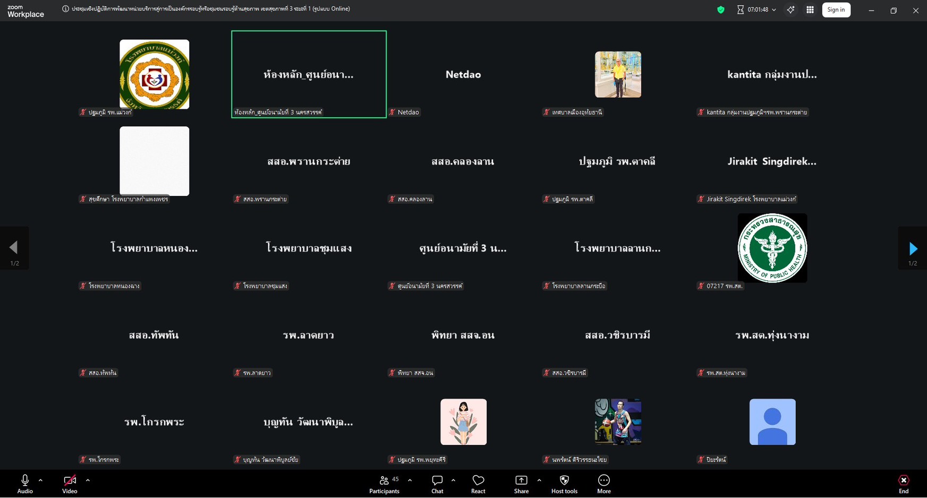Select the Ministry of Public Health thumbnail
This screenshot has width=927, height=498.
[x=772, y=248]
